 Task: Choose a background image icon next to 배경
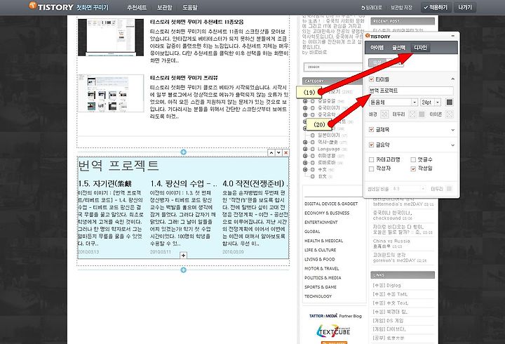[x=384, y=114]
